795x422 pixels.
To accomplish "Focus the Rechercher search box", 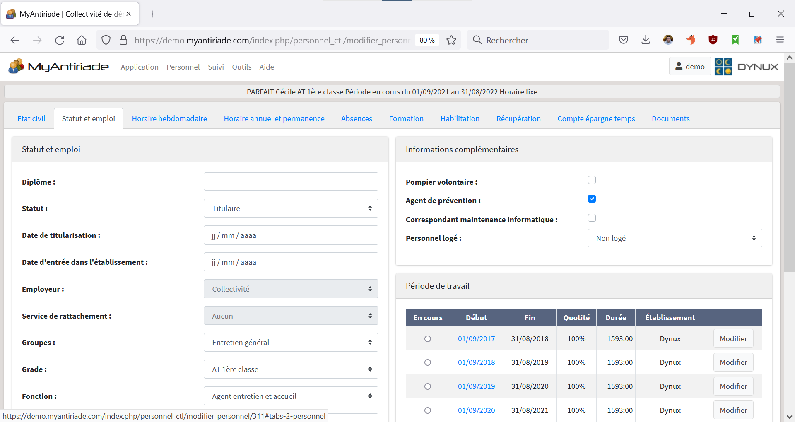I will (538, 40).
